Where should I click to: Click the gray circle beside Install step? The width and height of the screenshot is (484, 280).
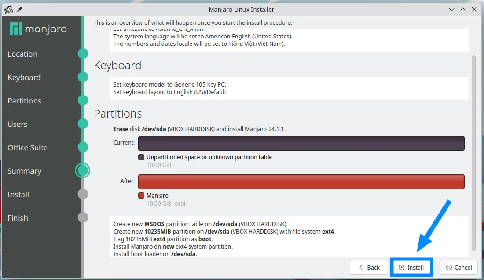click(x=83, y=194)
